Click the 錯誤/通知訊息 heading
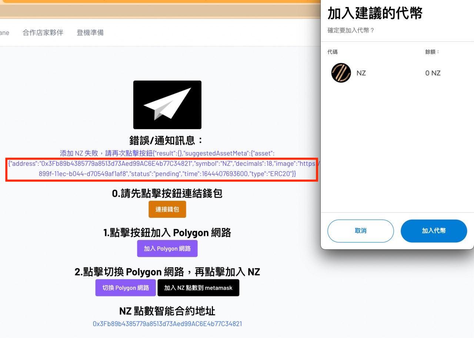Screen dimensions: 474x338 (x=167, y=141)
